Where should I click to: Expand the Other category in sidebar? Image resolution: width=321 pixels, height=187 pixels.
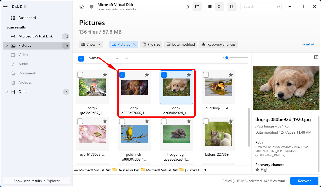[x=7, y=92]
